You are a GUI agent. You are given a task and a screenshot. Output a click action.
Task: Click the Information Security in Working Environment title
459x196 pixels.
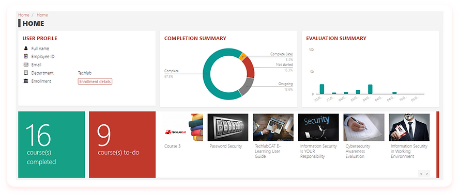[409, 151]
